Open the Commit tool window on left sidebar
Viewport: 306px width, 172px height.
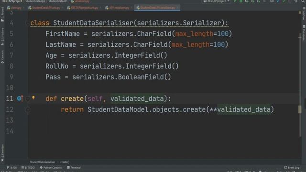pyautogui.click(x=2, y=57)
